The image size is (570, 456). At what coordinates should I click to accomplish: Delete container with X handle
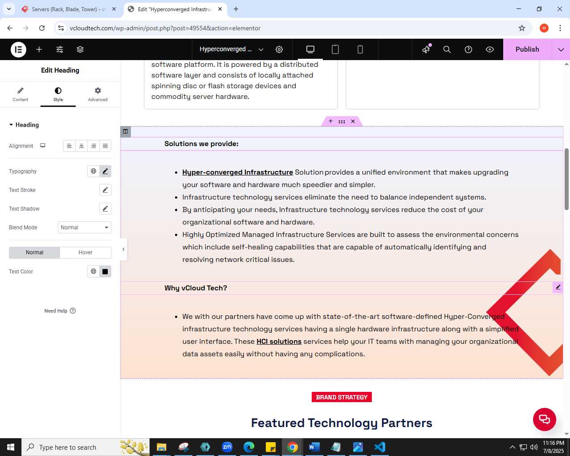pos(353,121)
